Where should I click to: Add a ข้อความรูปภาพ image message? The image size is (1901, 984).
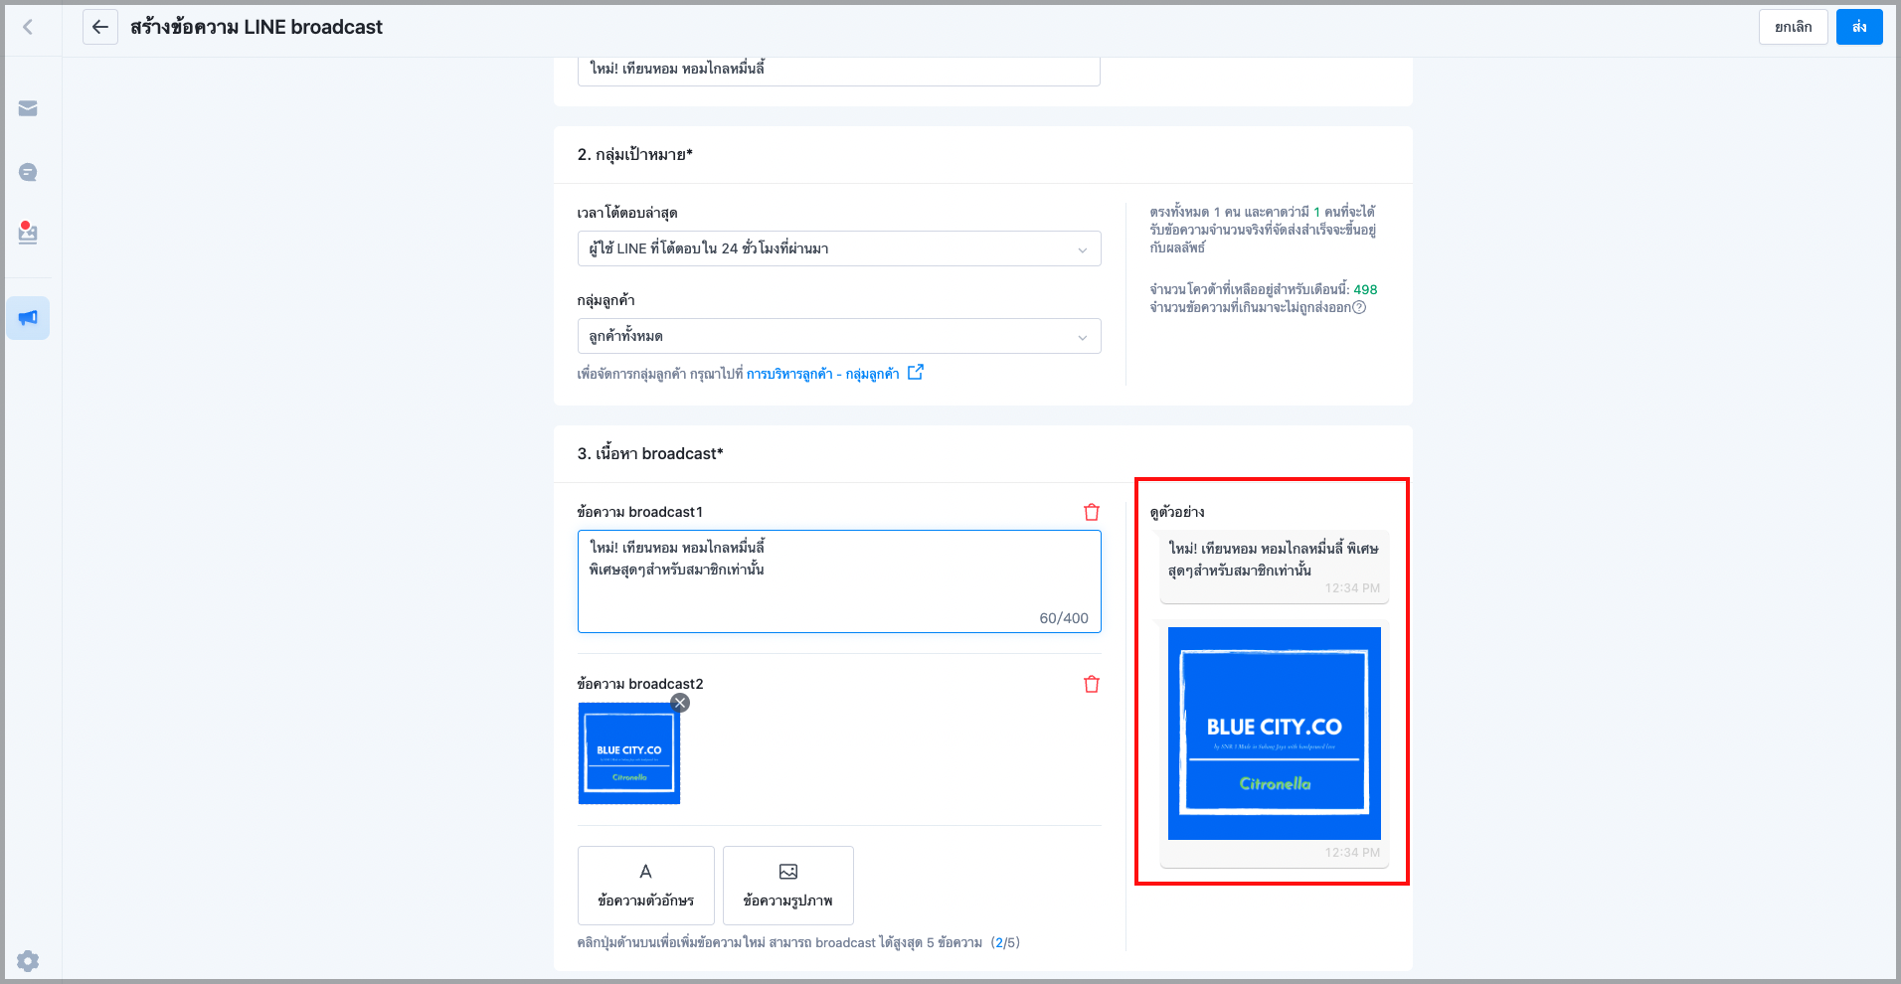tap(788, 886)
